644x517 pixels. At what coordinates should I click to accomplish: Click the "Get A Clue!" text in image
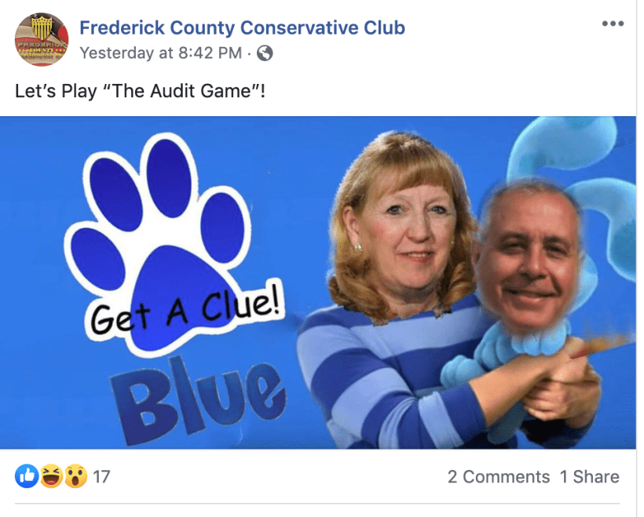coord(185,310)
